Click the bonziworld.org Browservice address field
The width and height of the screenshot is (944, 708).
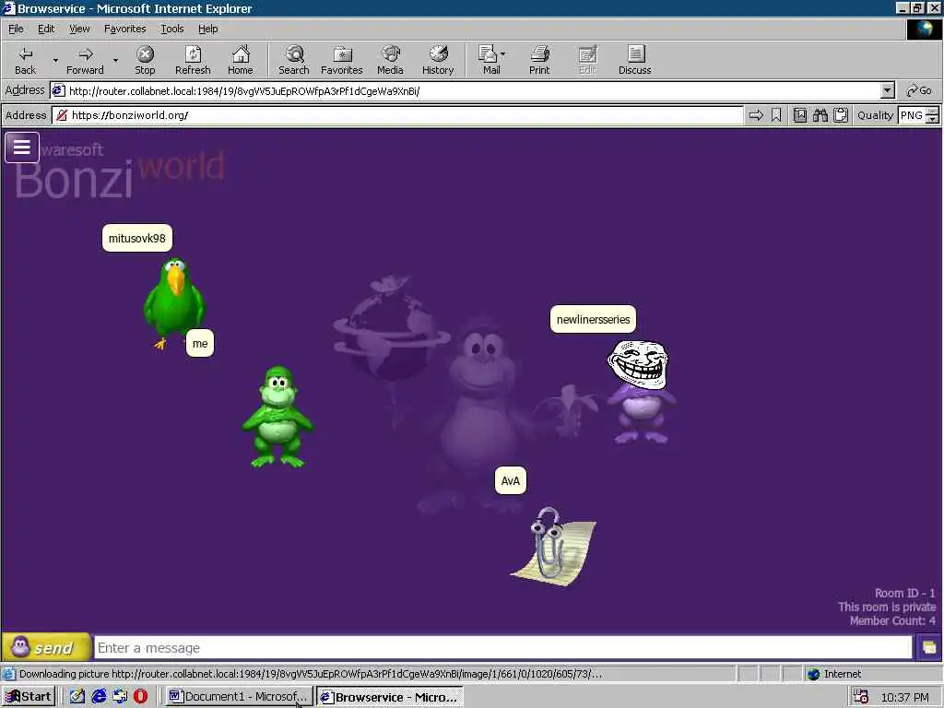tap(398, 115)
